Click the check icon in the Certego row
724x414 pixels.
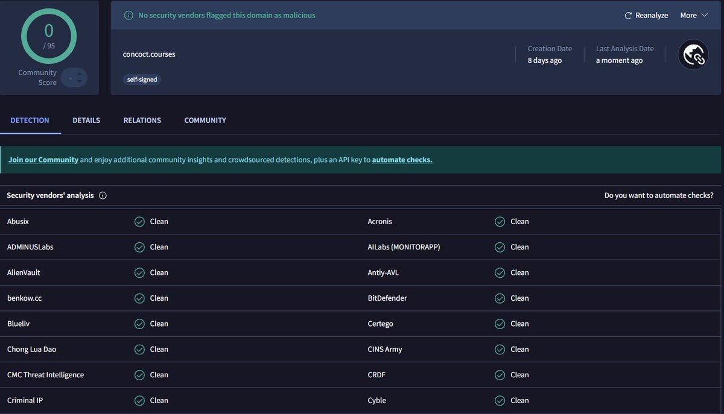(500, 324)
